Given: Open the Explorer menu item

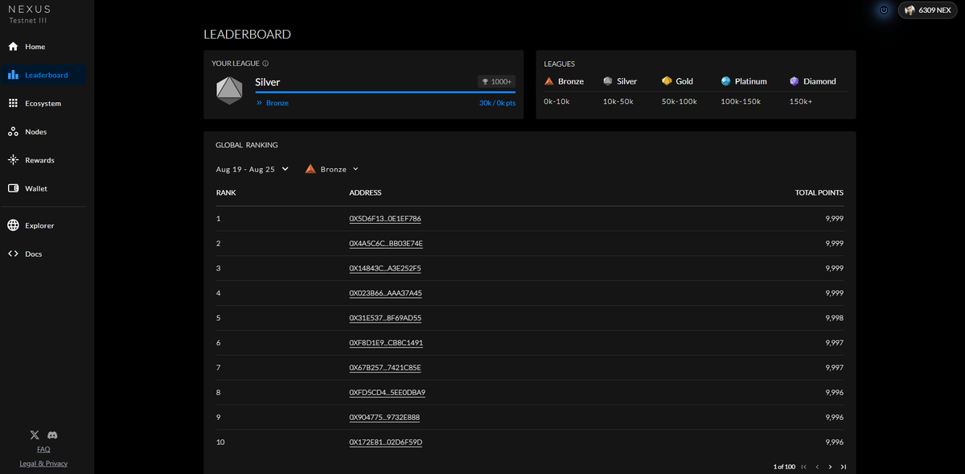Looking at the screenshot, I should (x=43, y=225).
